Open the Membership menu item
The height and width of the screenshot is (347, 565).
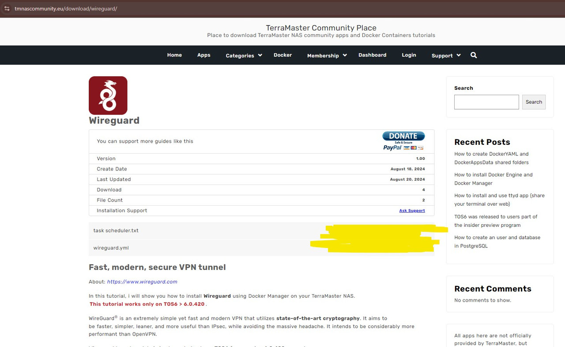(323, 55)
